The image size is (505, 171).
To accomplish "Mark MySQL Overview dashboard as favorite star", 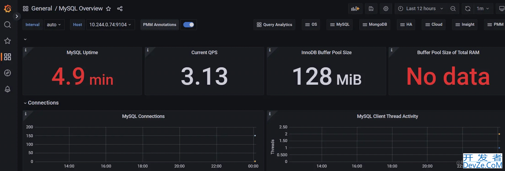I will click(108, 9).
